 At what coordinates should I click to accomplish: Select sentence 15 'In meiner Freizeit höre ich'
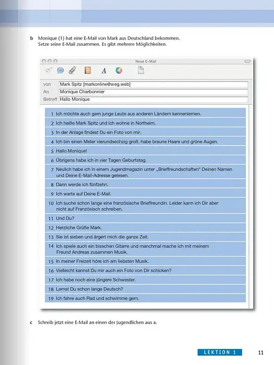[x=145, y=261]
